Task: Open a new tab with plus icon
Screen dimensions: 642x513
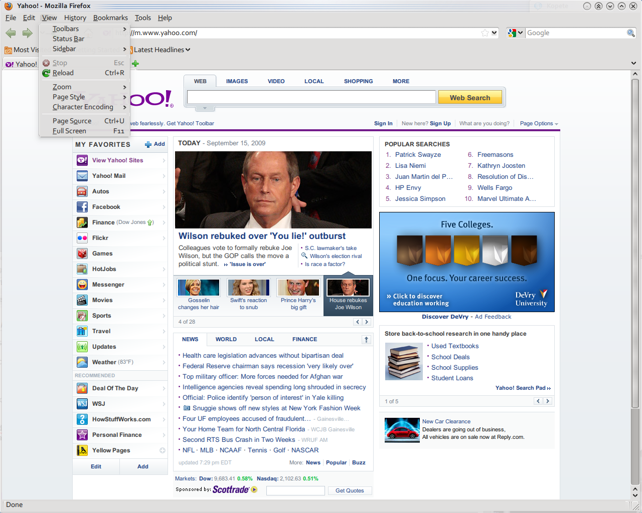Action: 135,64
